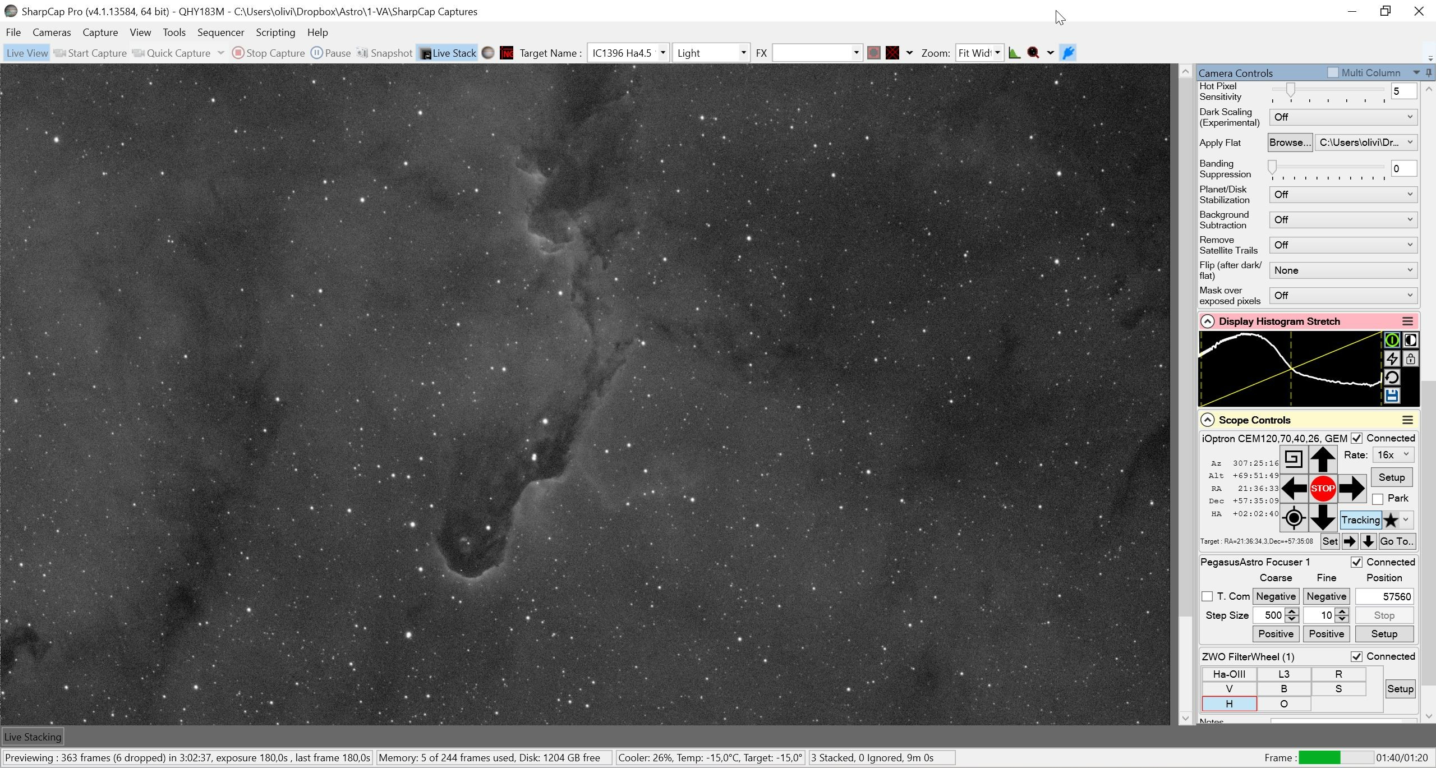Image resolution: width=1436 pixels, height=768 pixels.
Task: Click the spiral search icon in Scope Controls
Action: tap(1294, 459)
